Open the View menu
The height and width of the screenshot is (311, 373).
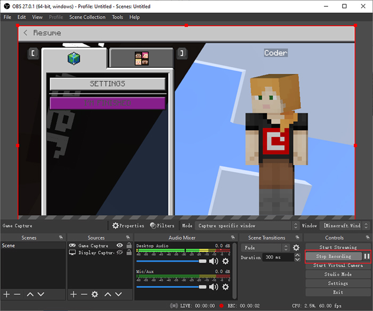coord(37,17)
